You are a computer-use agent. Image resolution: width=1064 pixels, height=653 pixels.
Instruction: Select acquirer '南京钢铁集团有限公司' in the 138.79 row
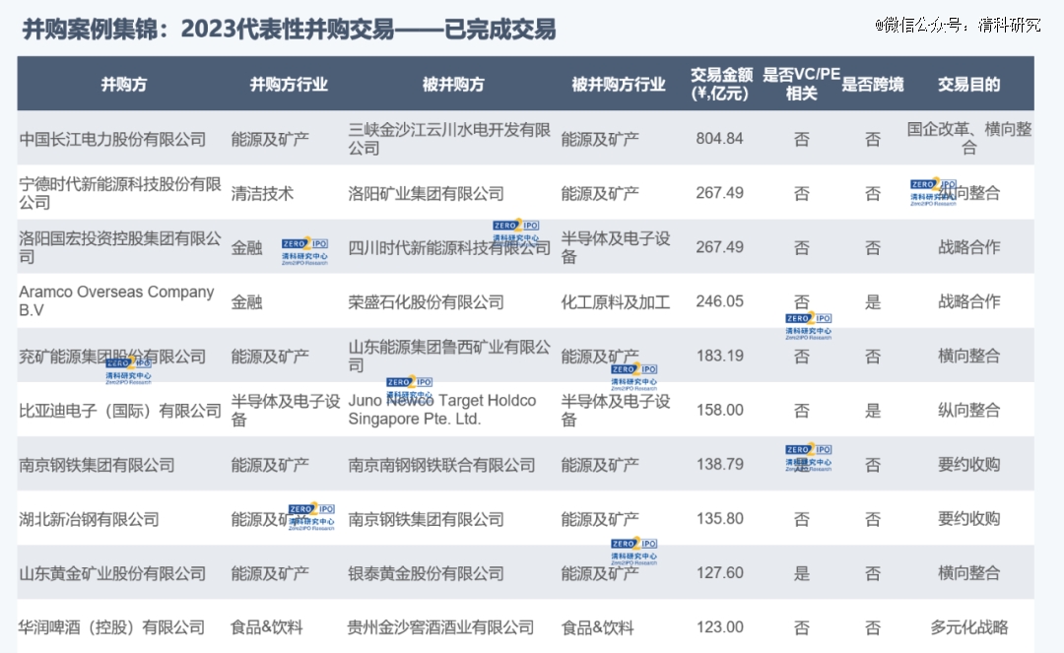(97, 465)
